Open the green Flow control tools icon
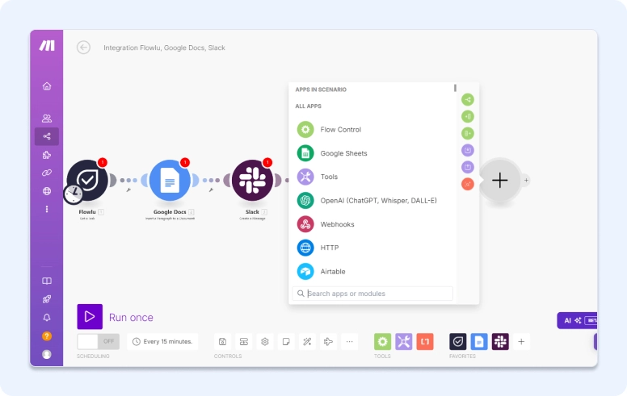This screenshot has height=396, width=627. [x=383, y=342]
